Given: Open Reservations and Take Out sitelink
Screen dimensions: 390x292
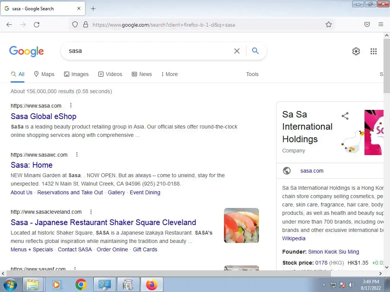Looking at the screenshot, I should [x=70, y=192].
